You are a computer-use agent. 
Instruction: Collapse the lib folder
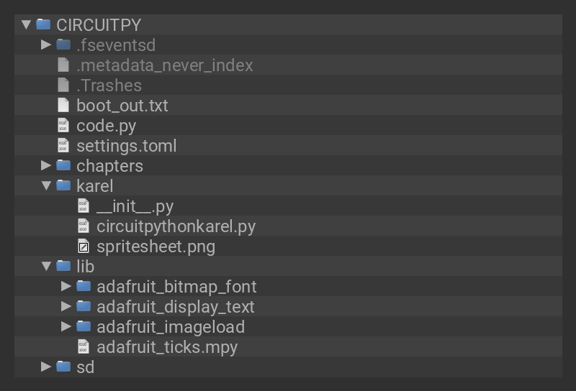[x=46, y=267]
